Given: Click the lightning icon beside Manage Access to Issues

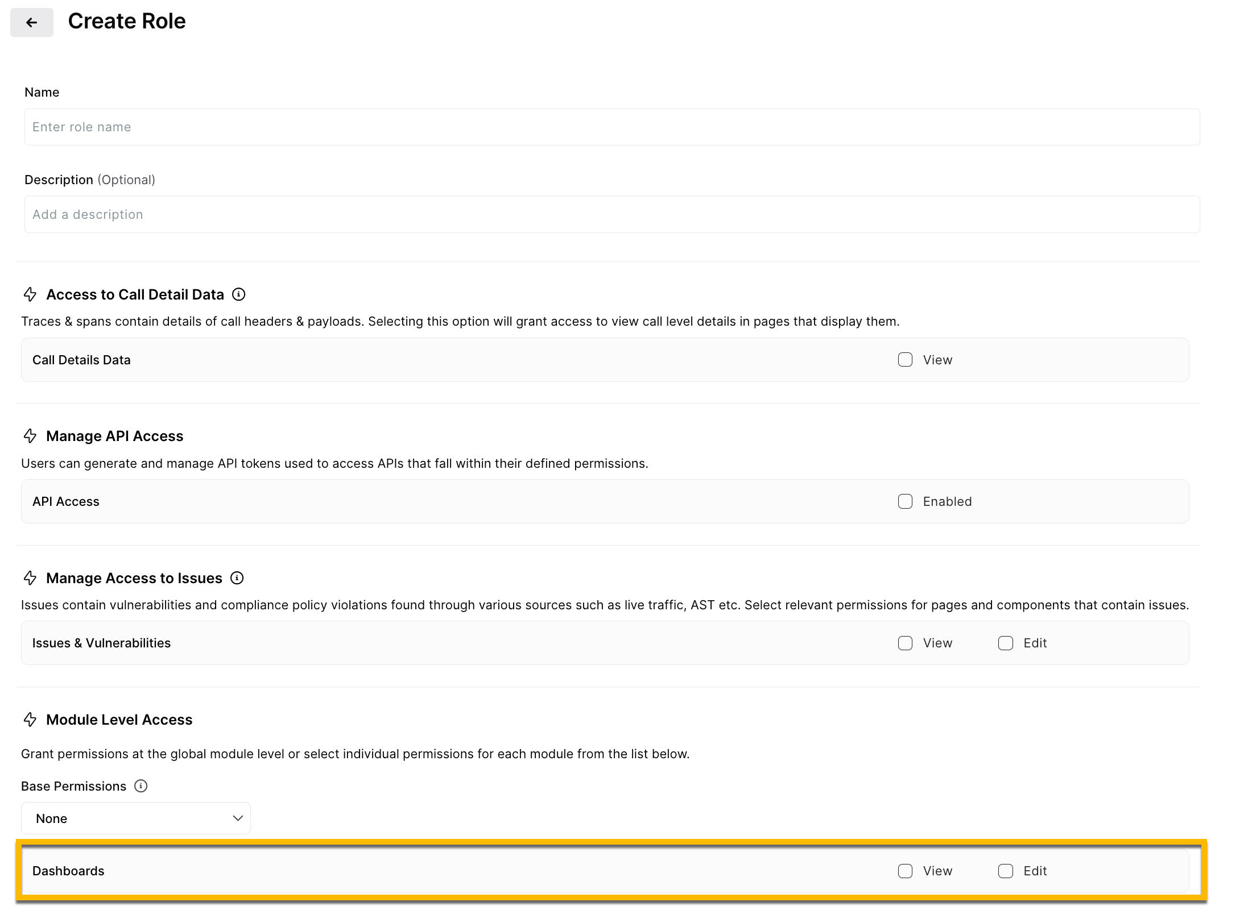Looking at the screenshot, I should pyautogui.click(x=30, y=578).
